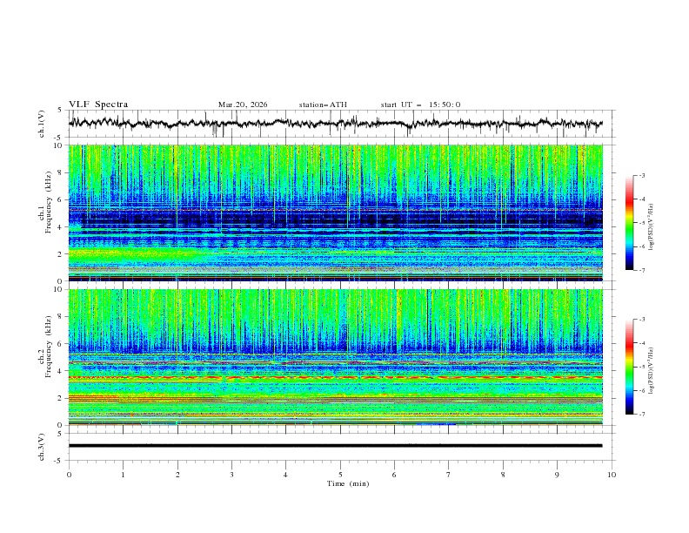
Task: Click the time axis tick label "10"
Action: (x=612, y=475)
